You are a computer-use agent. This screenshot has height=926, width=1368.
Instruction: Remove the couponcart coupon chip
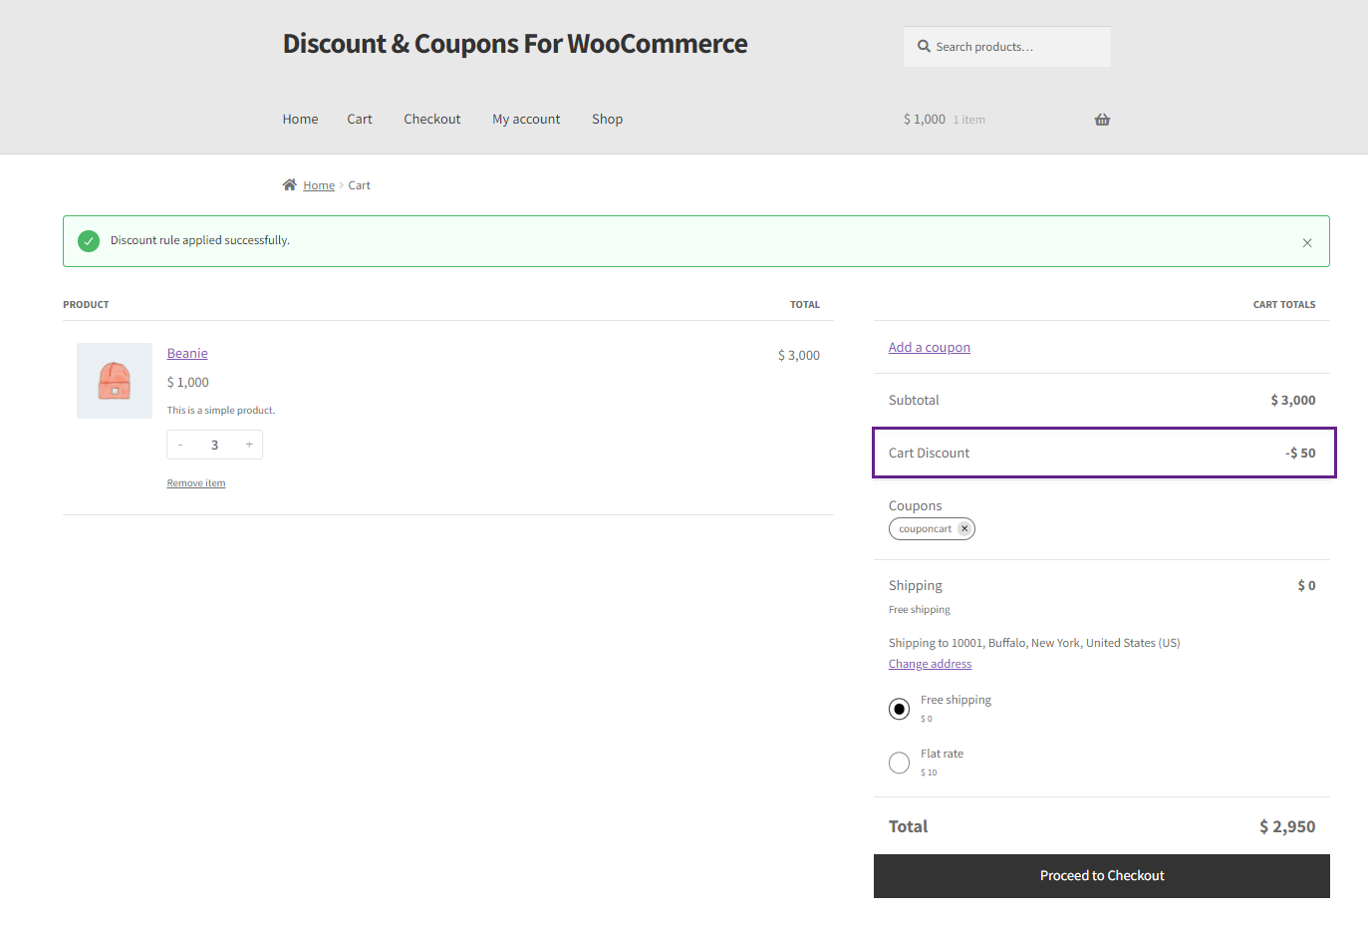coord(964,528)
